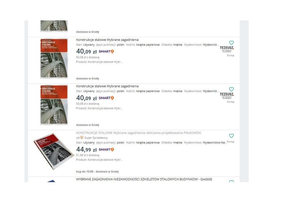This screenshot has width=283, height=200.
Task: Open the first red book cover thumbnail
Action: point(54,58)
